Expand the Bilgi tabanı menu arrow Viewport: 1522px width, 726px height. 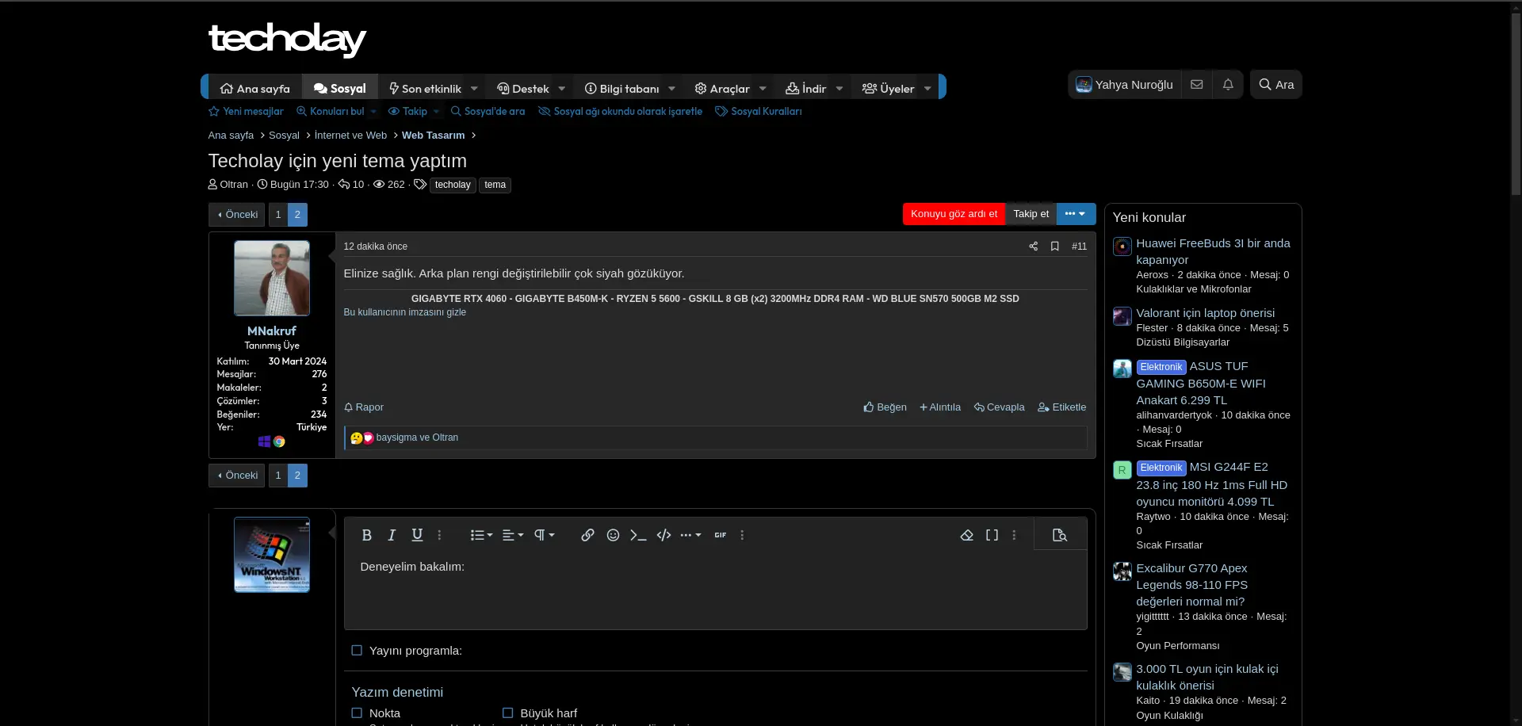coord(671,88)
